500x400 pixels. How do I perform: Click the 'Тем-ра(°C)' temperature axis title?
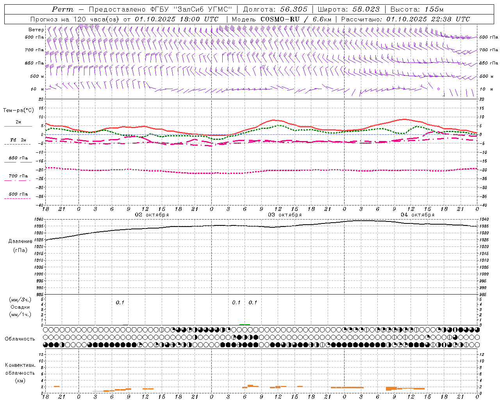pos(18,111)
